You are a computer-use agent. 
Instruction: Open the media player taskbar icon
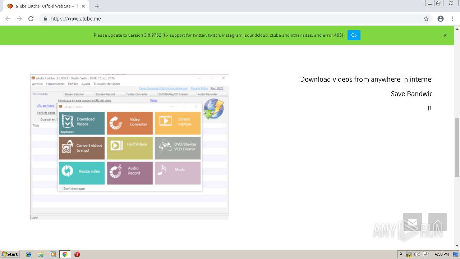tap(53, 254)
